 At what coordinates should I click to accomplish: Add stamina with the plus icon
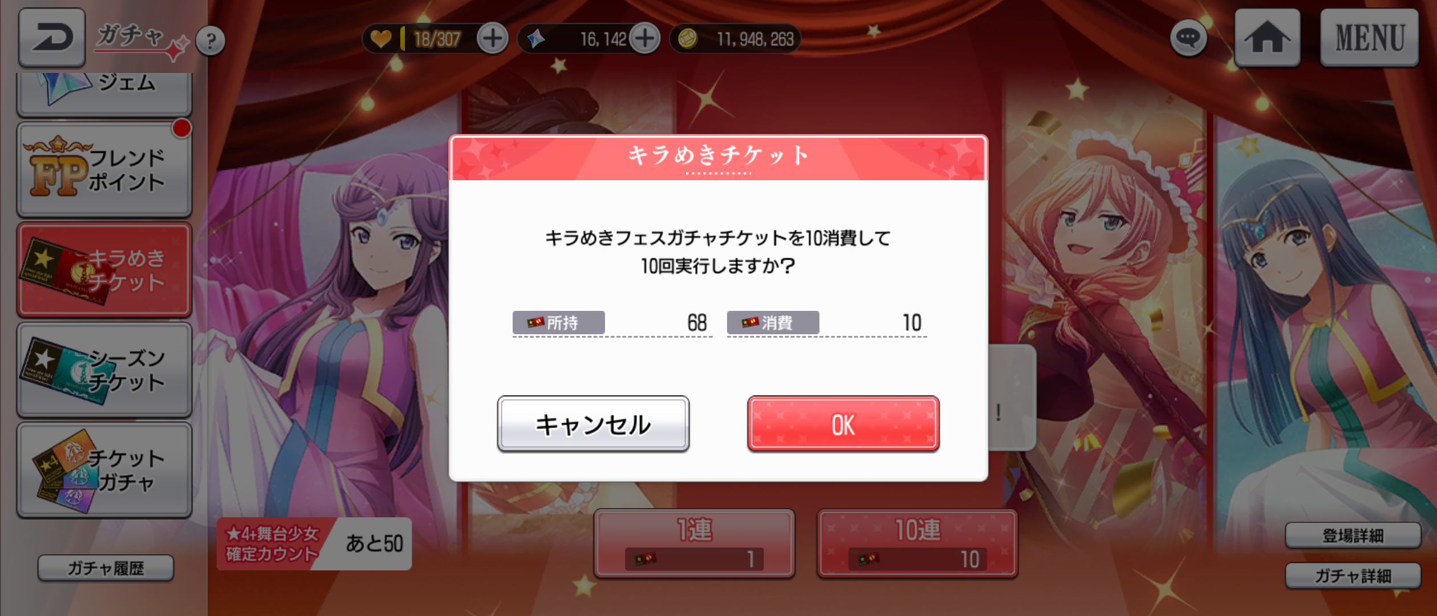(x=493, y=39)
